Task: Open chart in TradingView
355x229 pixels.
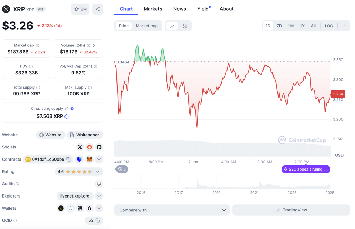Action: 291,210
